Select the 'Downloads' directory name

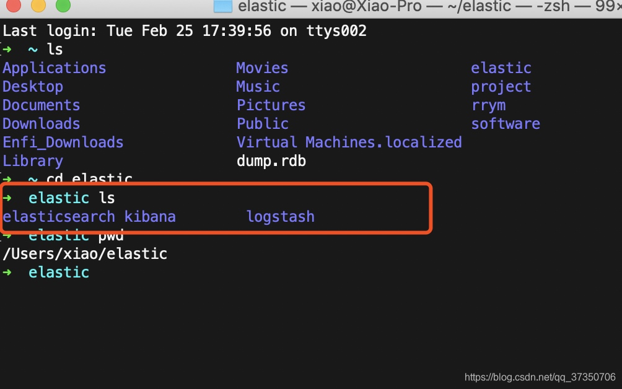[42, 124]
